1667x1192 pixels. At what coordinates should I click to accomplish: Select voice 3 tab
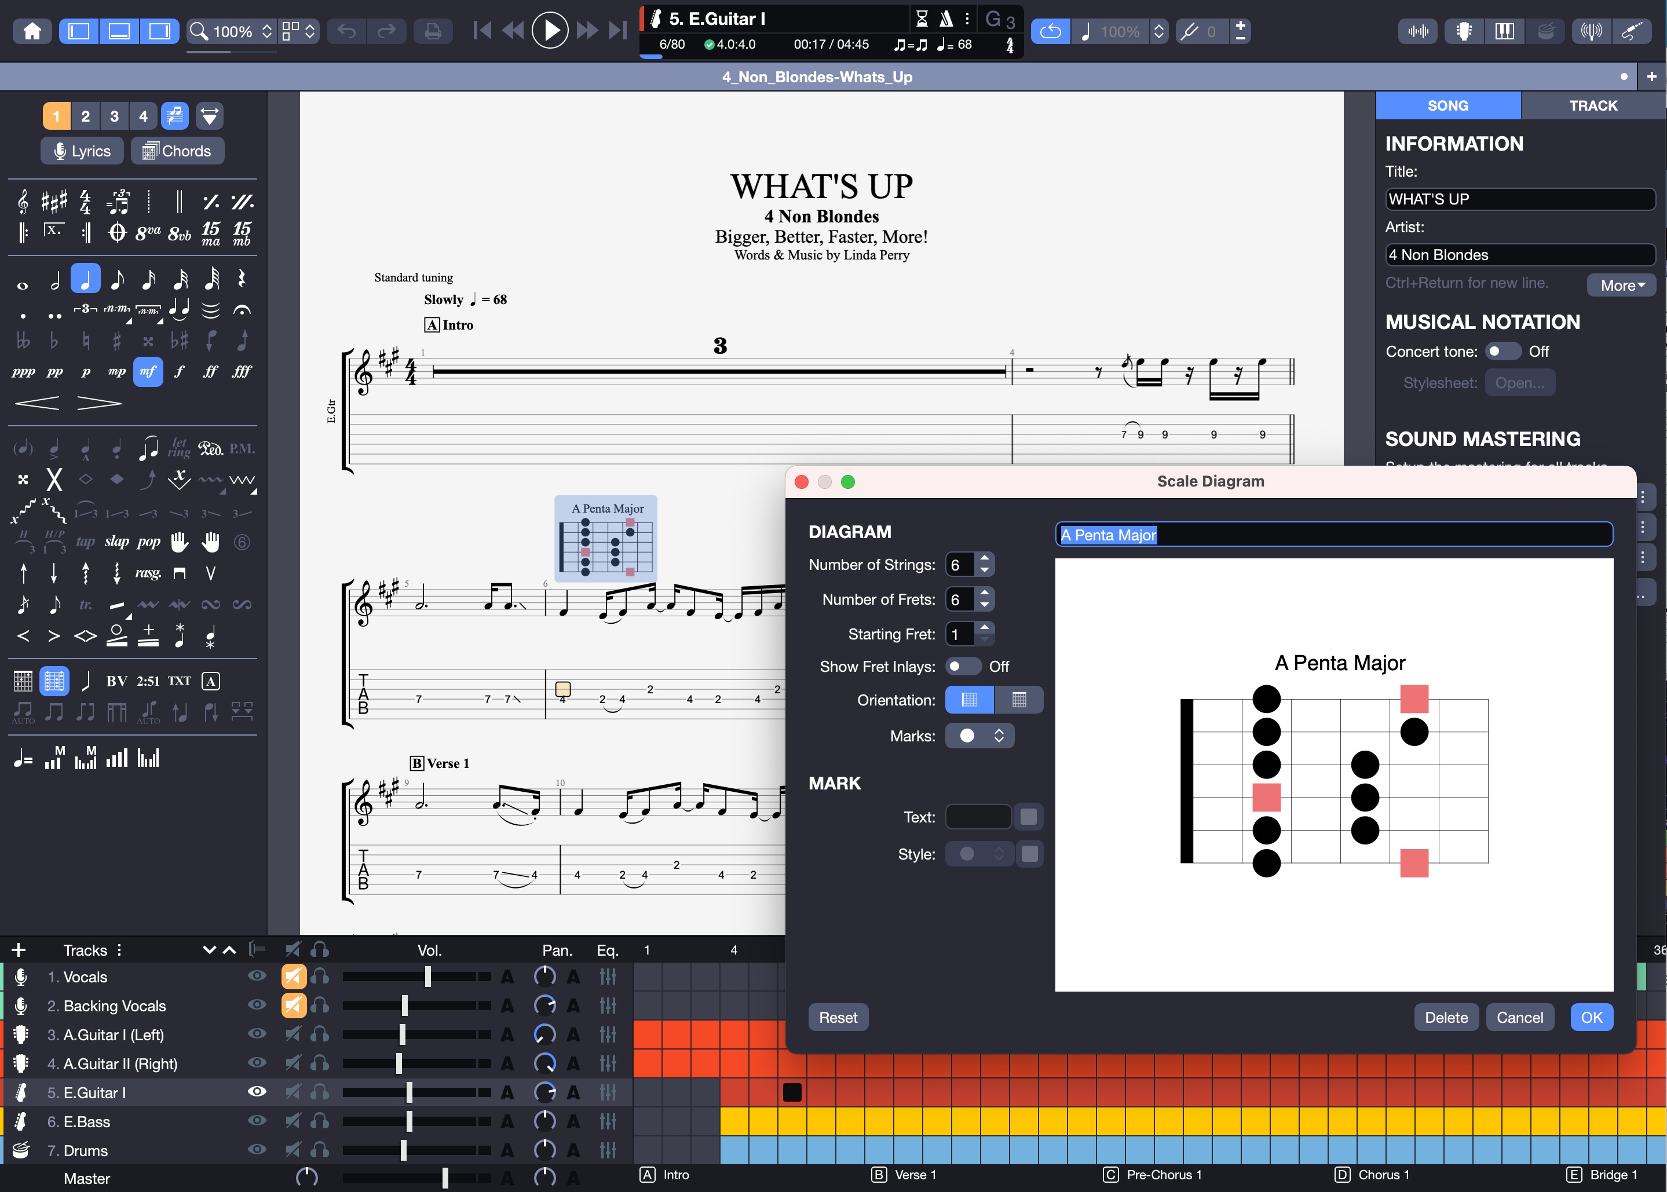pos(115,116)
